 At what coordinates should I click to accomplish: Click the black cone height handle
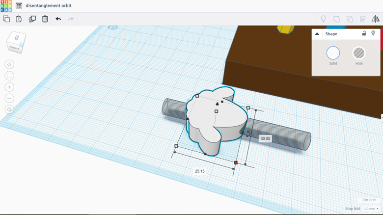click(218, 104)
